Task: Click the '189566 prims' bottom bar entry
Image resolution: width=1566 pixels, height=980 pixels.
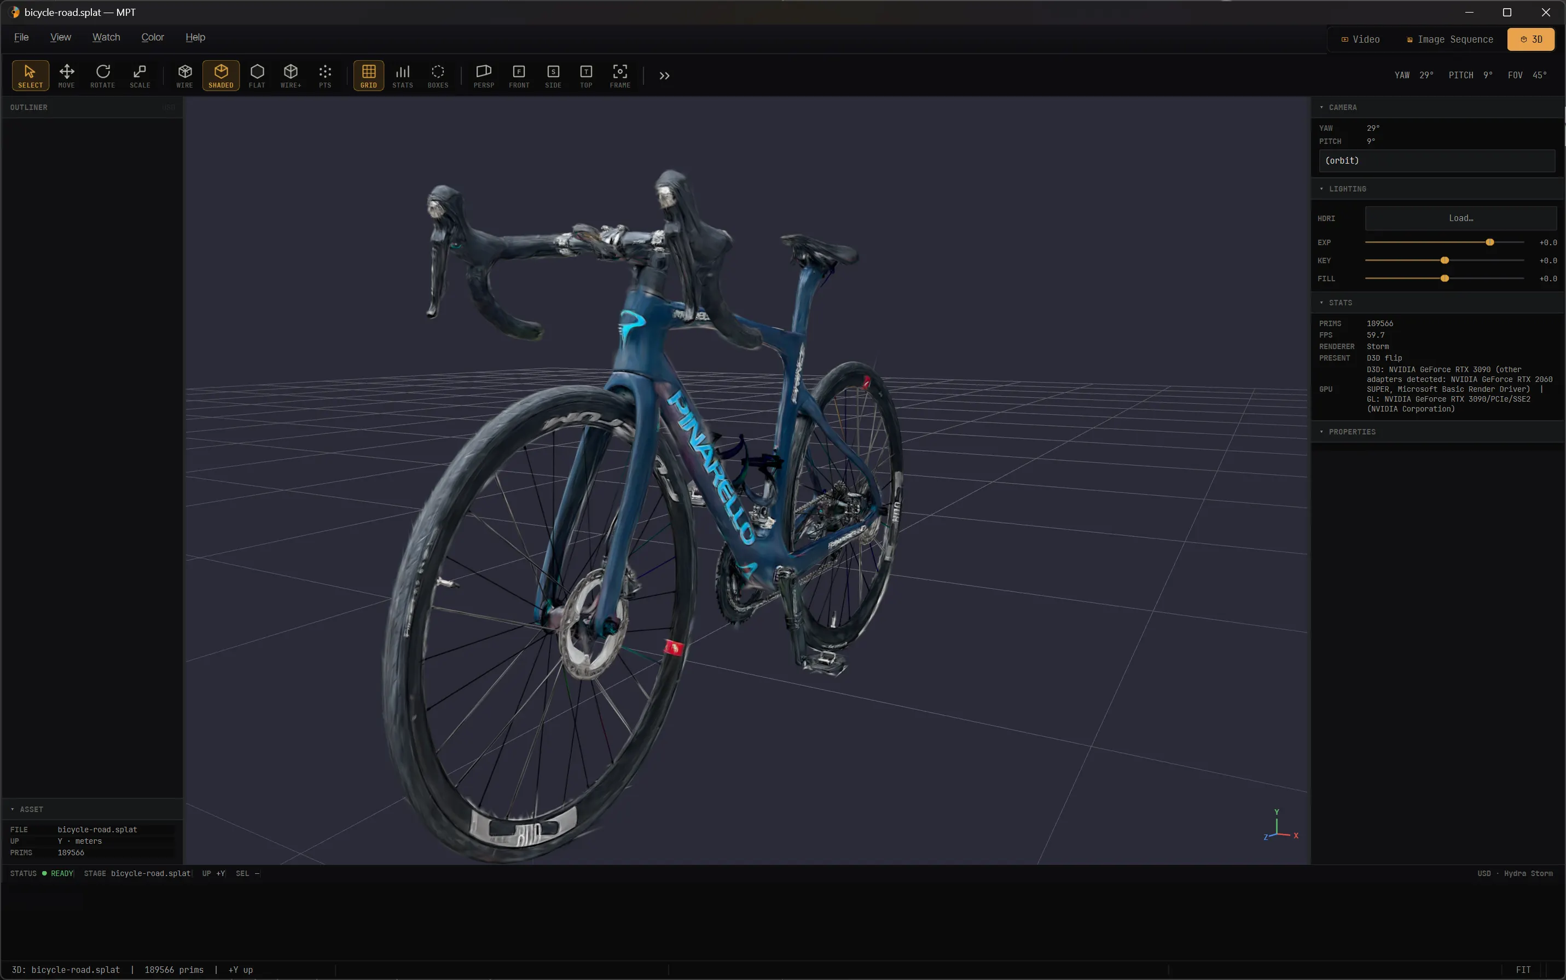Action: coord(173,970)
